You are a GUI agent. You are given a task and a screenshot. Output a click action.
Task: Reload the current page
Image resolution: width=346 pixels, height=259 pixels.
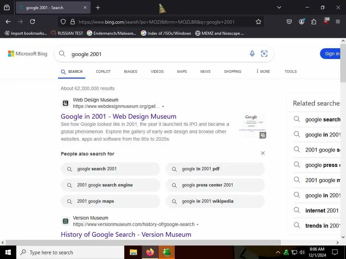(x=32, y=22)
